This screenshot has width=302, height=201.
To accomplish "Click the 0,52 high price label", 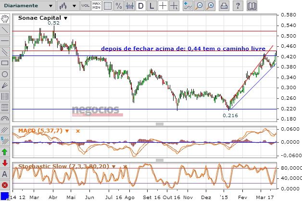I will (53, 23).
